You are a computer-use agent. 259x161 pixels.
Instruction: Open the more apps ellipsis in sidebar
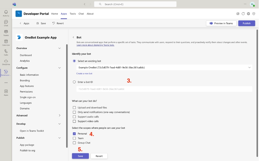(x=6, y=82)
